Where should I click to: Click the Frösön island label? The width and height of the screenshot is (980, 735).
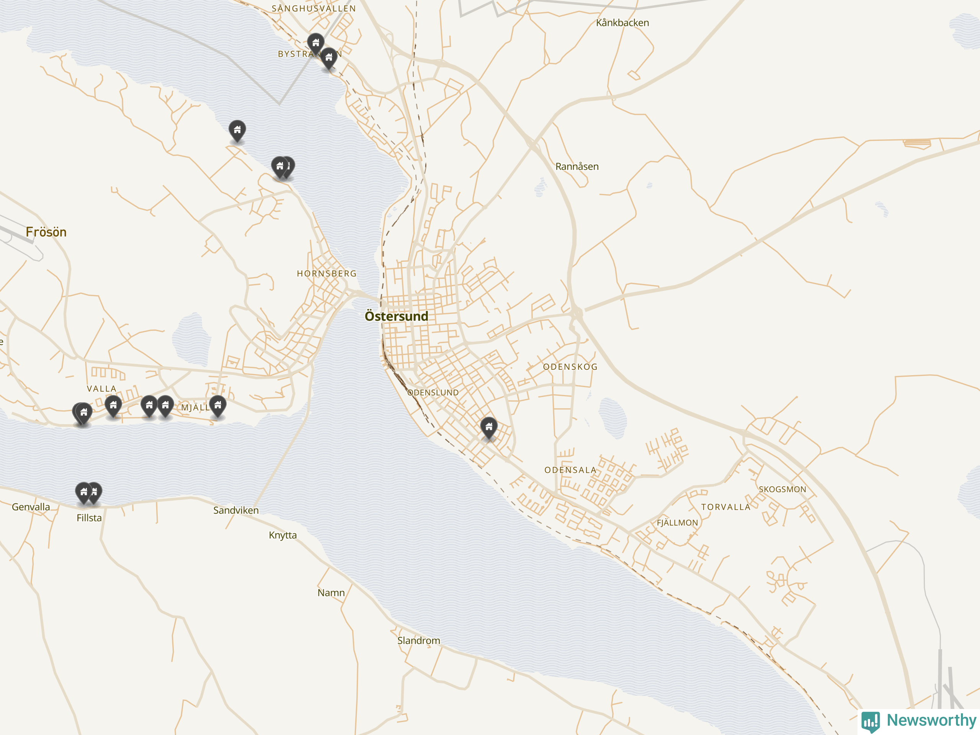pos(46,232)
